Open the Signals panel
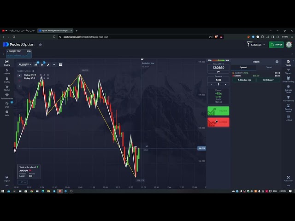The width and height of the screenshot is (295, 221). [x=288, y=71]
